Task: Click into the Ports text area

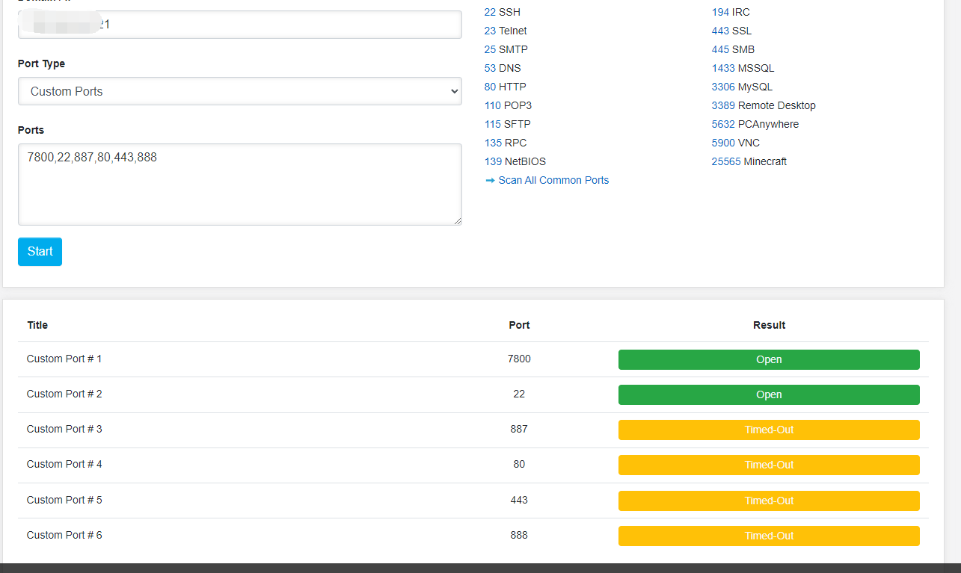Action: click(x=239, y=184)
